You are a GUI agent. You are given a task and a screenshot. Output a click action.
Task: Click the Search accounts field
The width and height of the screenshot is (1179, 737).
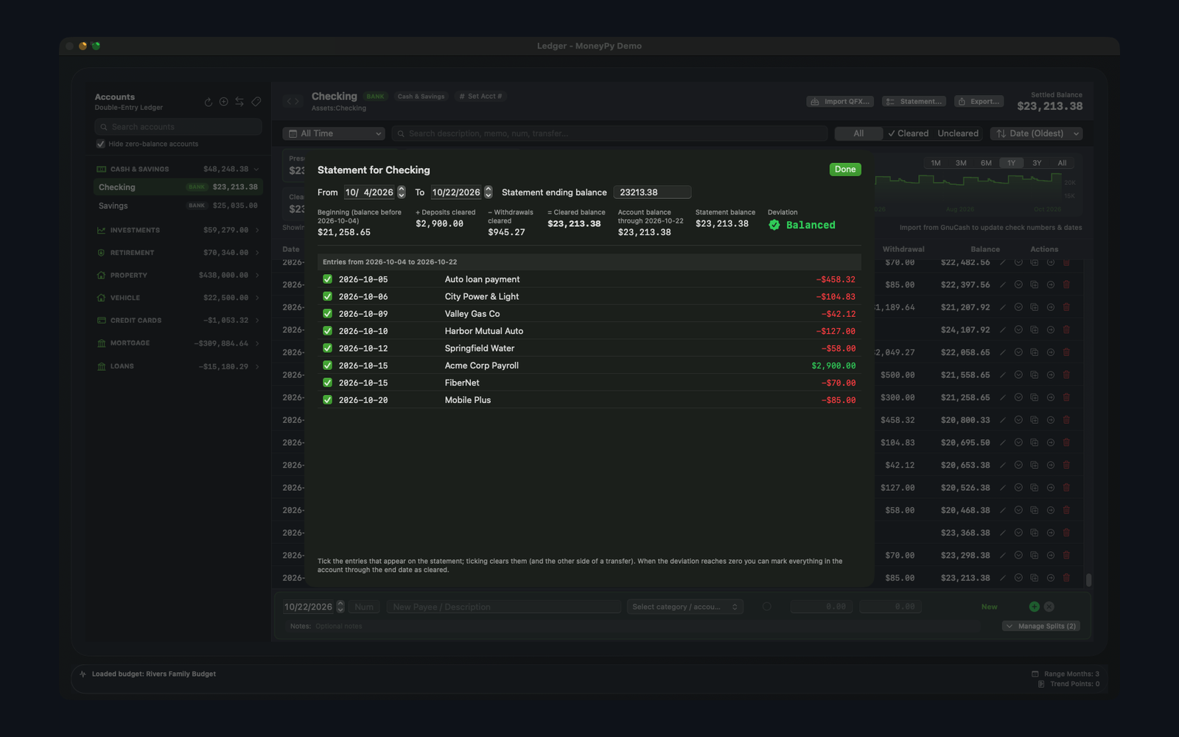178,127
